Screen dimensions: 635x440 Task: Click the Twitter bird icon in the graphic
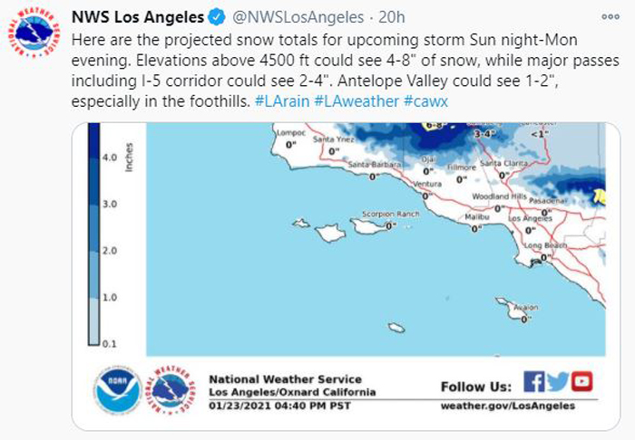[558, 382]
